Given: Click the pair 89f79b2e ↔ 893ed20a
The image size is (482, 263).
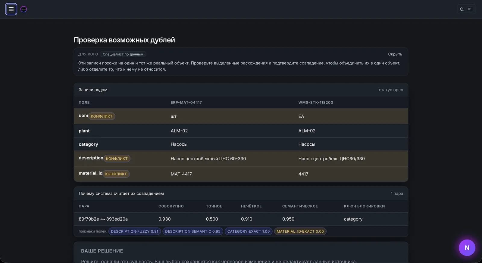Looking at the screenshot, I should tap(103, 219).
